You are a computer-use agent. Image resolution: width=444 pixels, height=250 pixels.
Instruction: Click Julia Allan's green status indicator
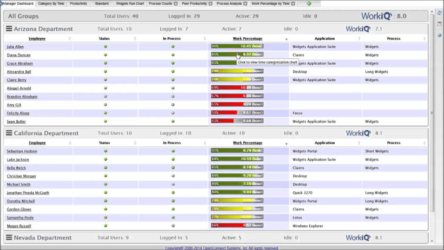pyautogui.click(x=105, y=47)
